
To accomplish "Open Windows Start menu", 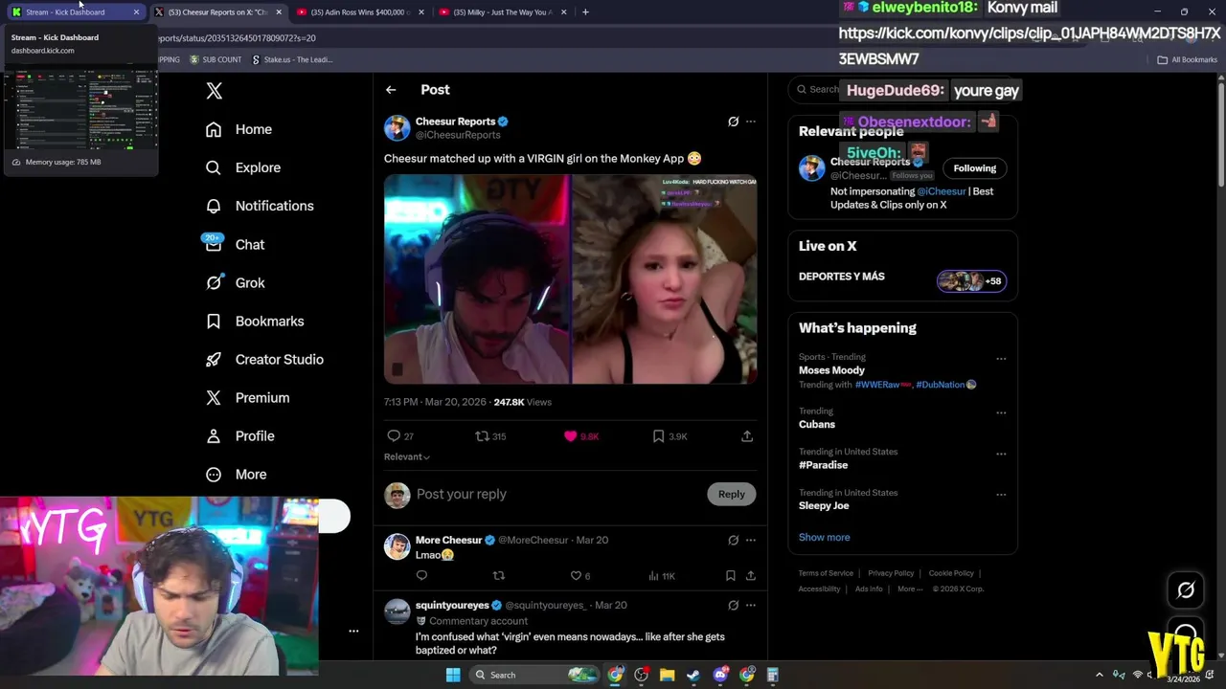I will coord(453,675).
